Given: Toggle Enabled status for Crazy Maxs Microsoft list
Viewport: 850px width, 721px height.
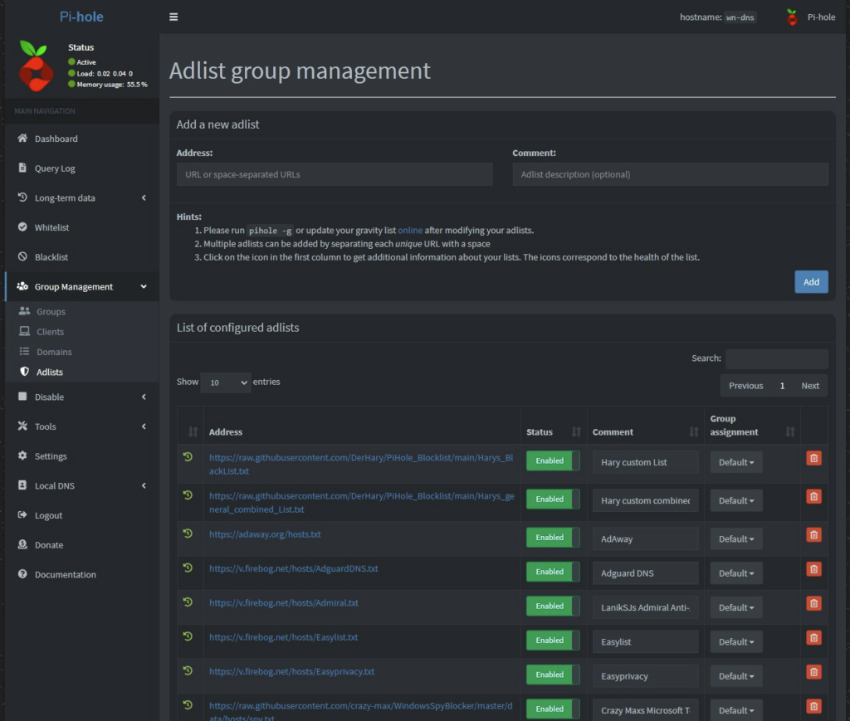Looking at the screenshot, I should 553,709.
